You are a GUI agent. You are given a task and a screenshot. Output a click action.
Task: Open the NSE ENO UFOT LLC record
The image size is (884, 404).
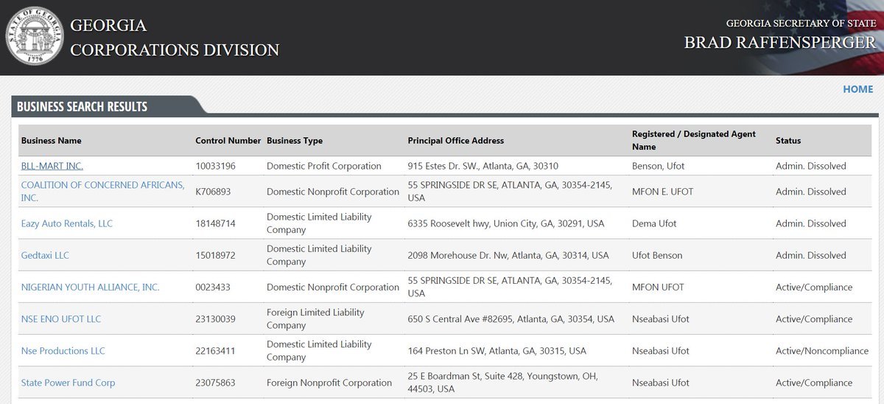point(61,319)
